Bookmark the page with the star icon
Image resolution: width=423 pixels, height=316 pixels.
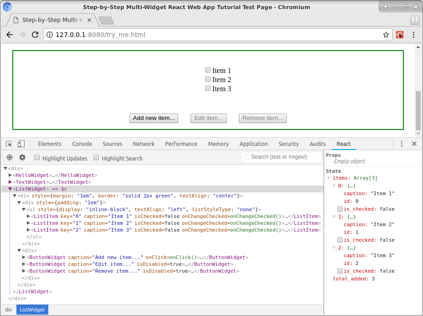tap(386, 34)
